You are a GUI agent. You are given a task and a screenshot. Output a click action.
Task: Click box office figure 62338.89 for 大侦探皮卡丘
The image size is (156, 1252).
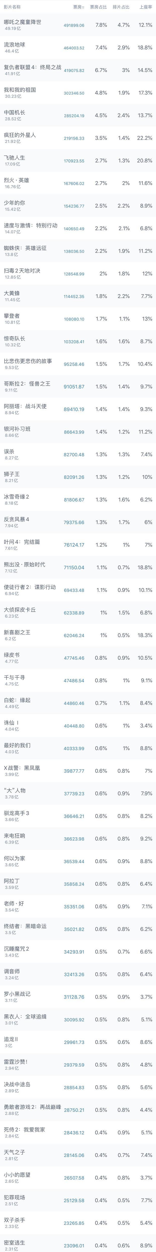(74, 613)
